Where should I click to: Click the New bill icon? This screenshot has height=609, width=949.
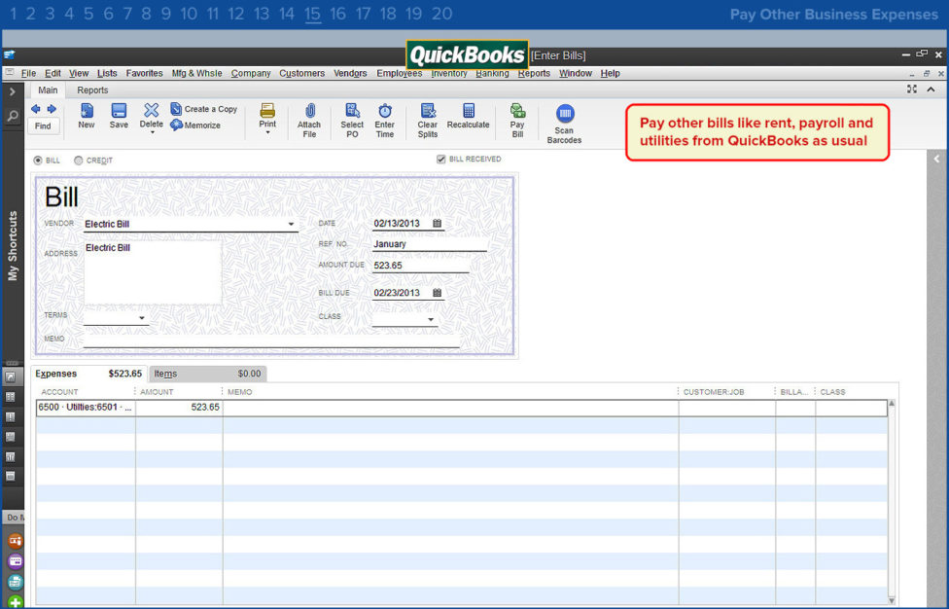pyautogui.click(x=87, y=116)
